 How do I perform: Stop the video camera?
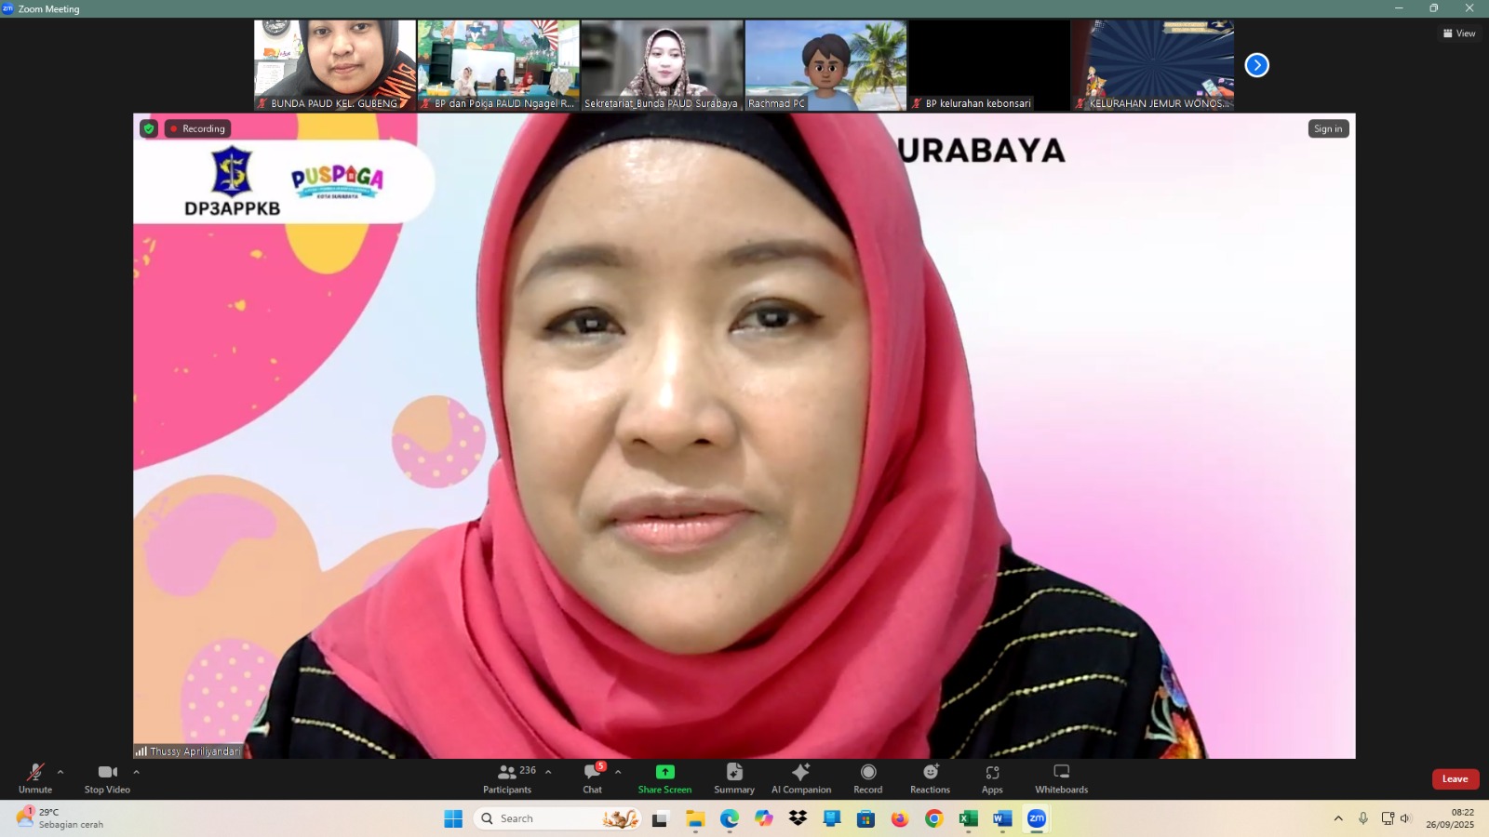click(x=107, y=779)
